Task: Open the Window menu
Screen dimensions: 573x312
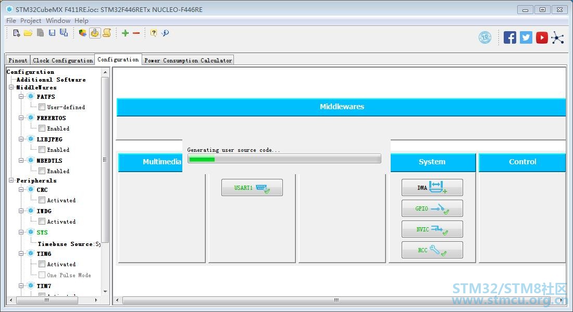Action: (x=58, y=21)
